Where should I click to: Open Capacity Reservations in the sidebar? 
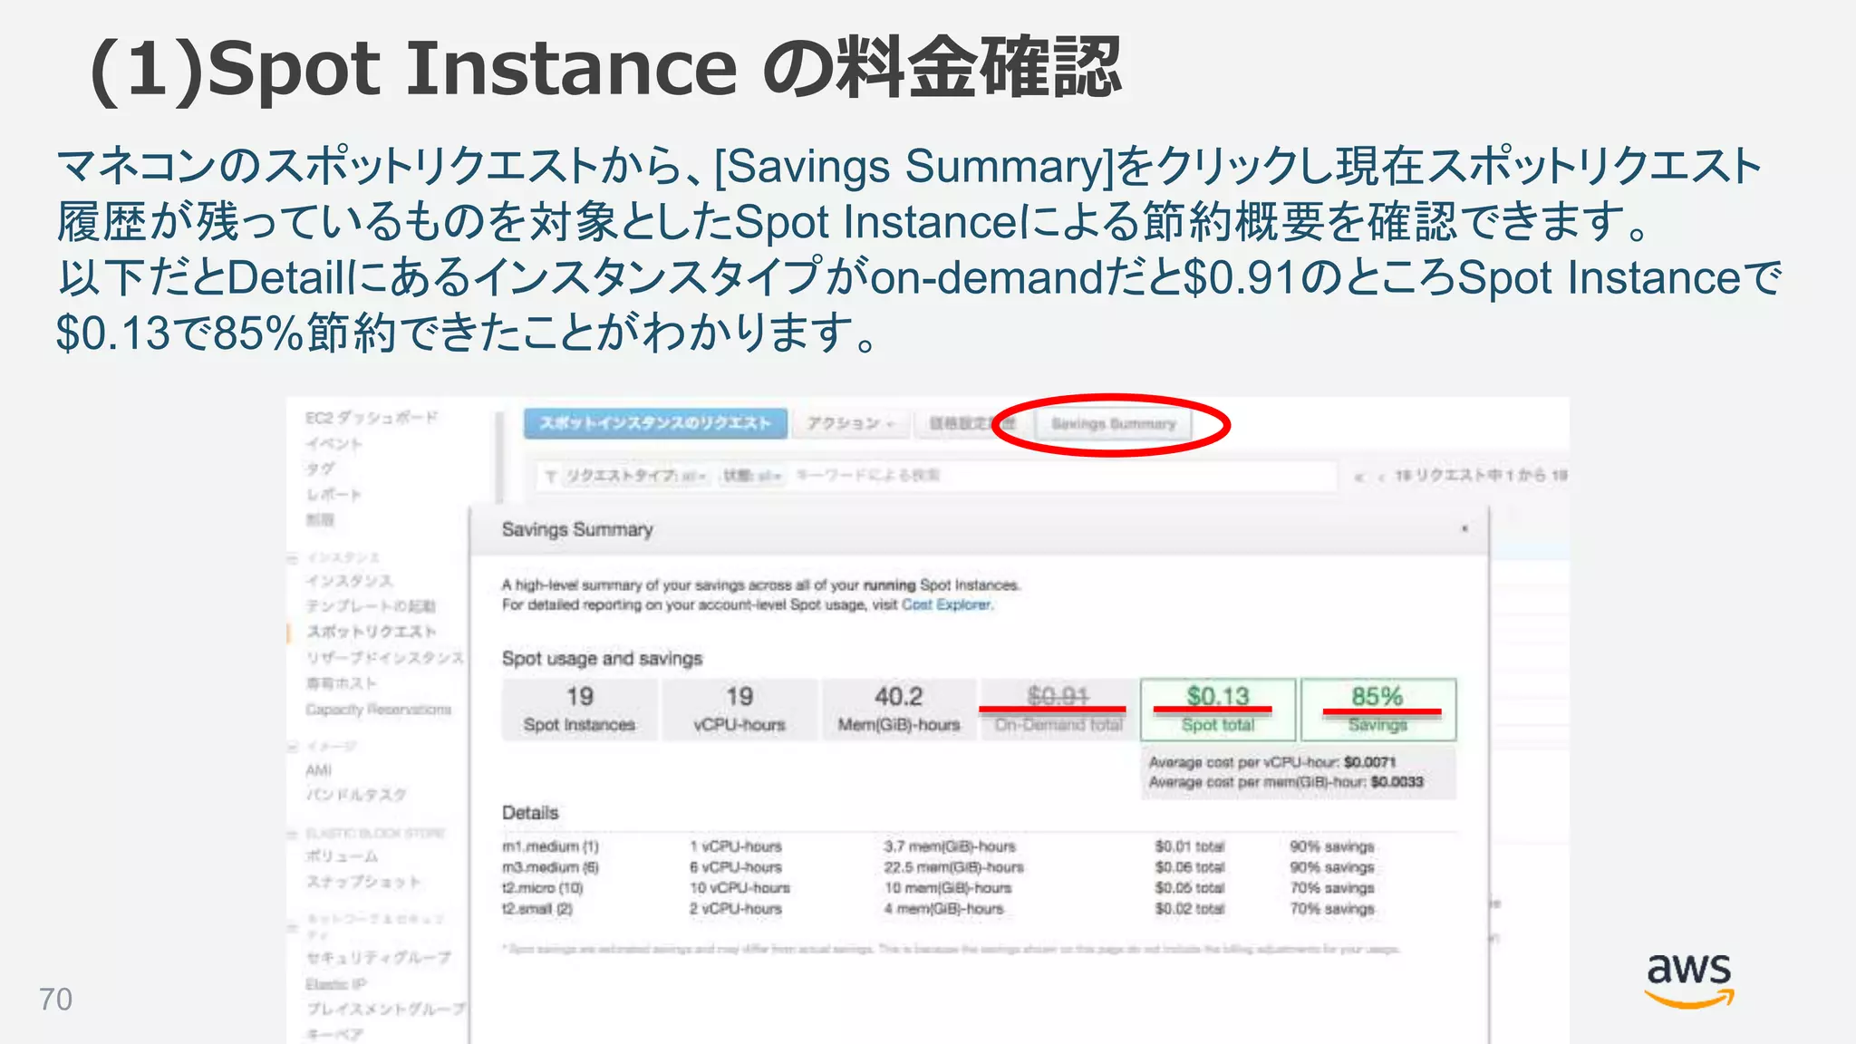click(x=378, y=709)
